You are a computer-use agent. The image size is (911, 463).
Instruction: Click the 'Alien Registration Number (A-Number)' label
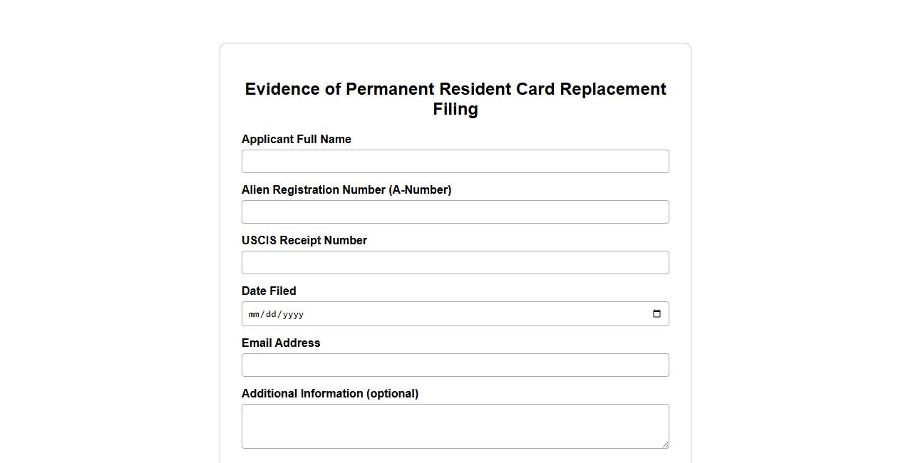[x=346, y=190]
